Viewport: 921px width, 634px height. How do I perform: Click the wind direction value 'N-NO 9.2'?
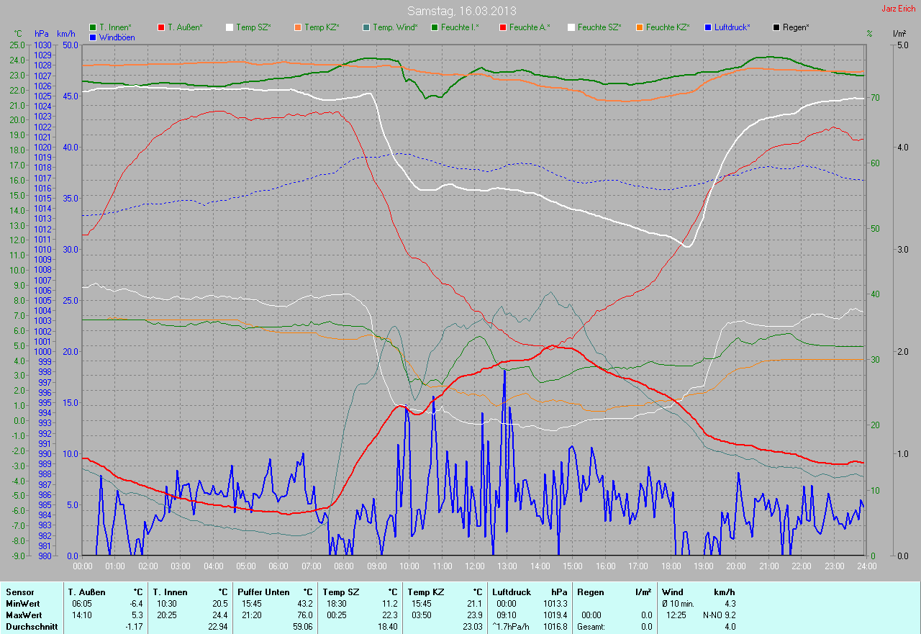point(719,615)
